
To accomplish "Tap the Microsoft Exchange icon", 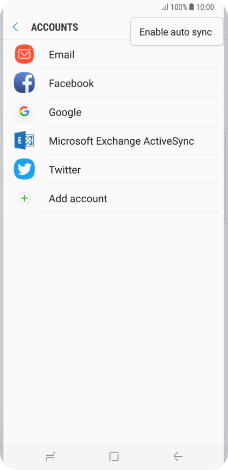I will click(24, 141).
